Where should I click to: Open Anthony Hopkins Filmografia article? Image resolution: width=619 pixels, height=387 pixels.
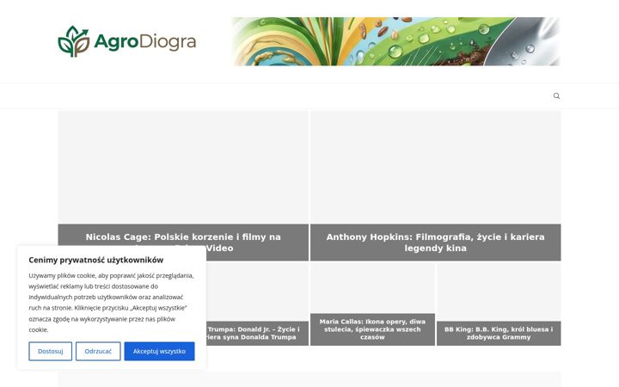pyautogui.click(x=435, y=243)
